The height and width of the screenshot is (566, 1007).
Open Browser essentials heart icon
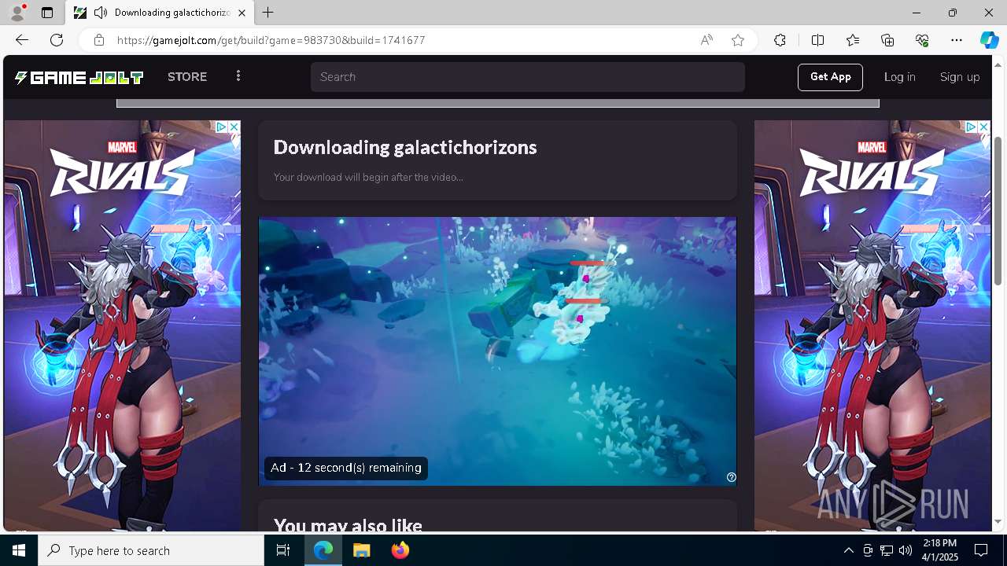(922, 40)
